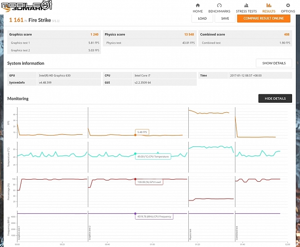Viewport: 300px width, 247px height.
Task: Click the SAVE button
Action: [x=225, y=19]
